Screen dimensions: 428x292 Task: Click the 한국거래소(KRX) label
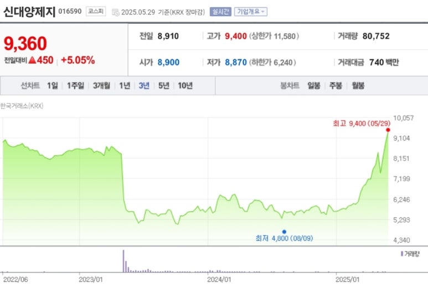[22, 106]
